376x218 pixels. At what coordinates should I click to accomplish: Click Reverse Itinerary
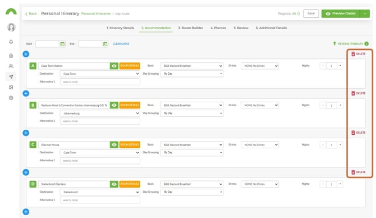348,44
